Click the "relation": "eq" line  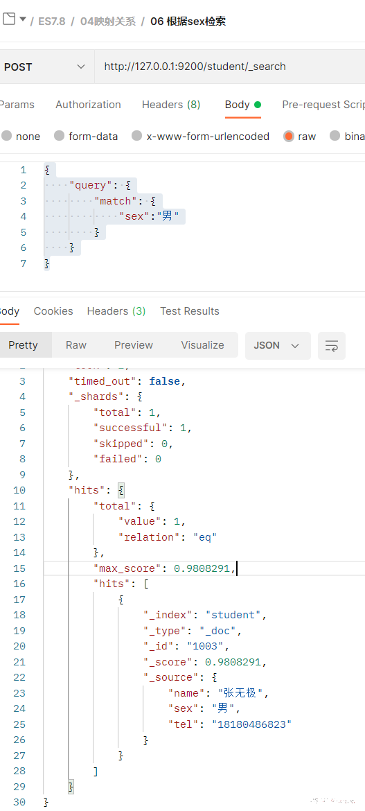168,537
